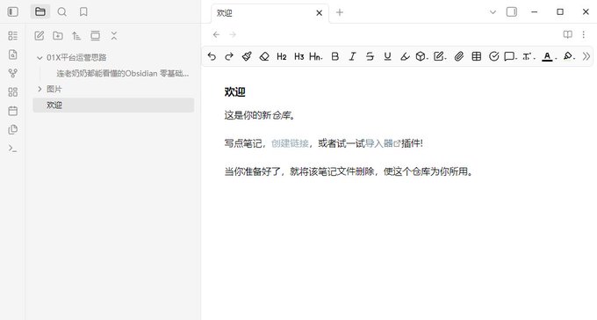
Task: Open new tab with plus button
Action: [340, 12]
